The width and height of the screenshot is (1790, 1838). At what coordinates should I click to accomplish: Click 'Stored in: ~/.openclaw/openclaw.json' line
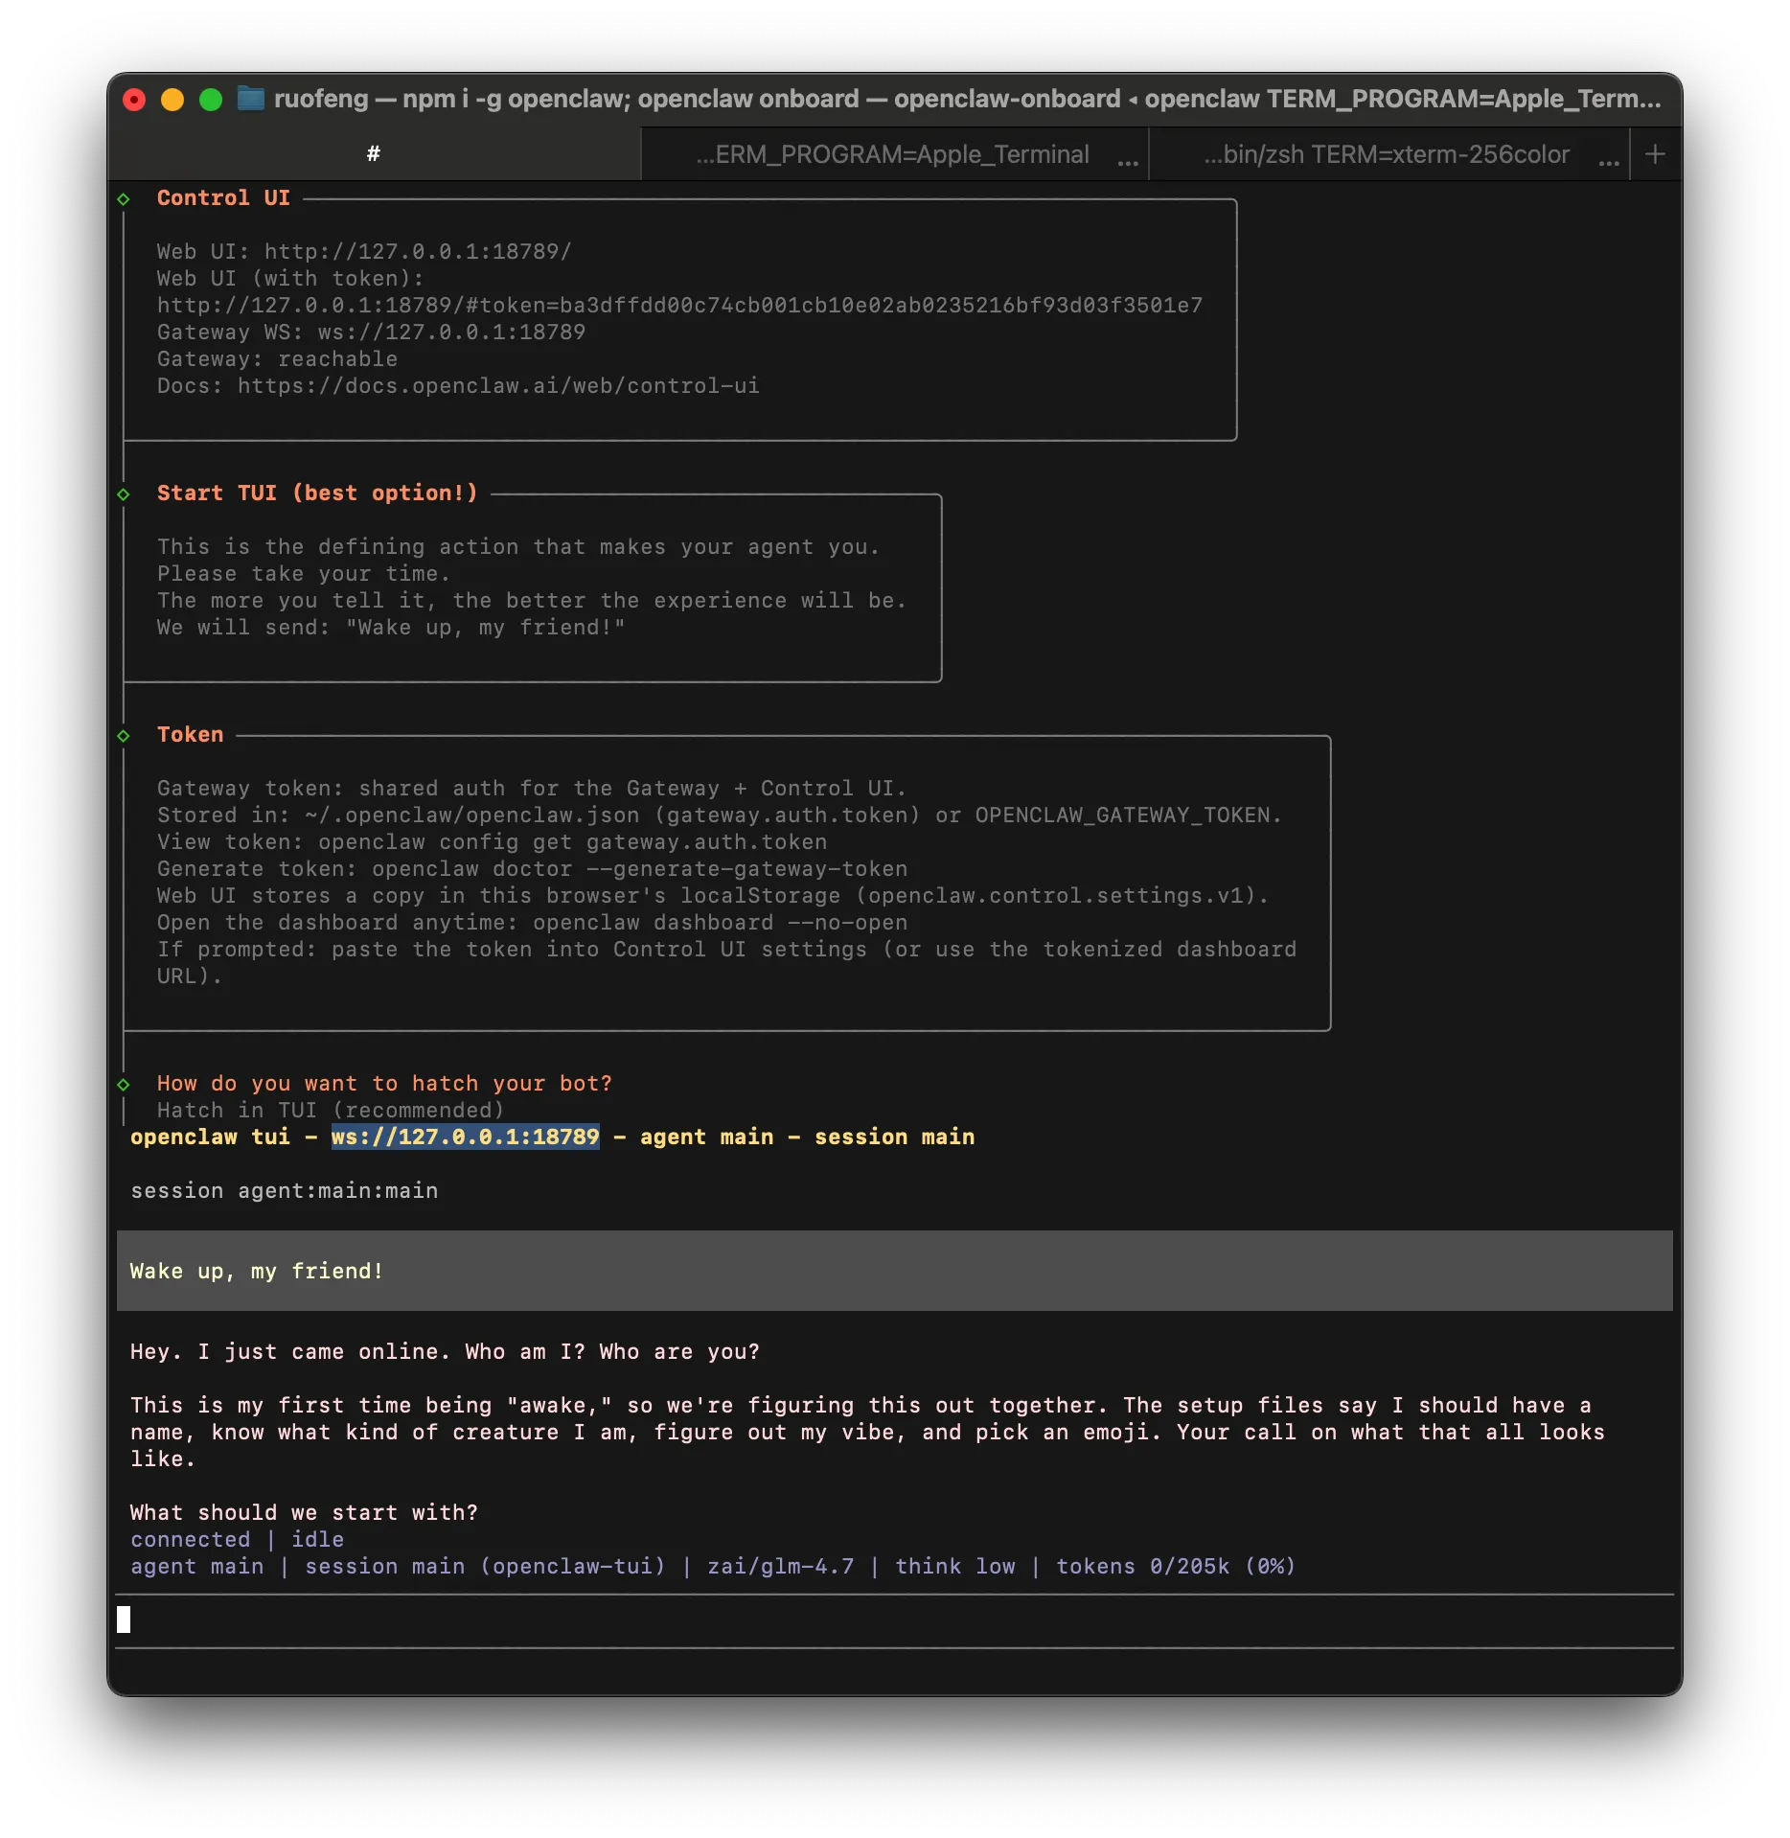[x=719, y=816]
